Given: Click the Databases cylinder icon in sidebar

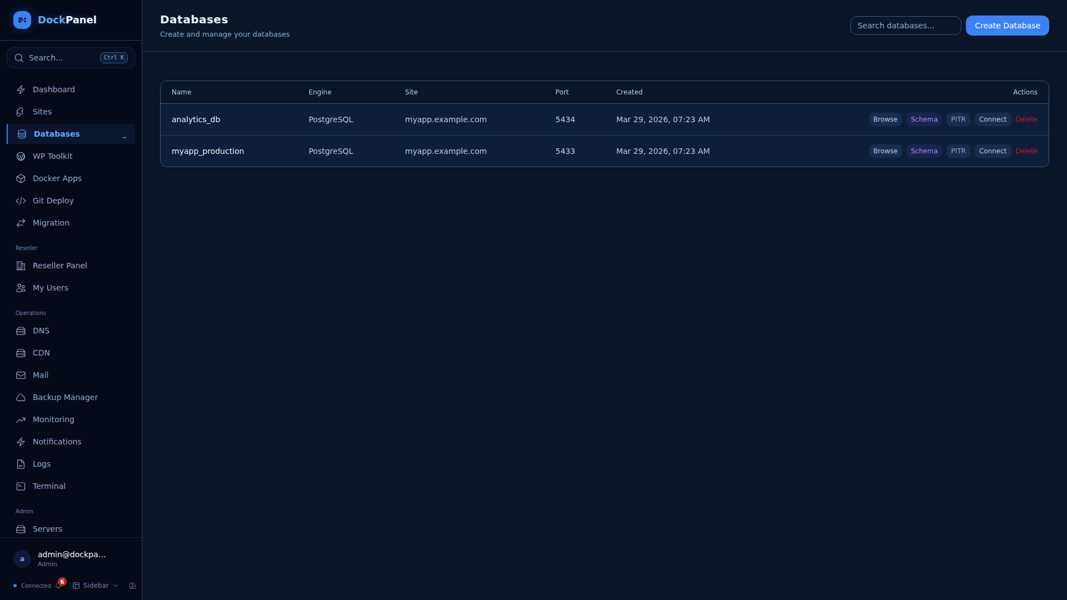Looking at the screenshot, I should click(22, 134).
